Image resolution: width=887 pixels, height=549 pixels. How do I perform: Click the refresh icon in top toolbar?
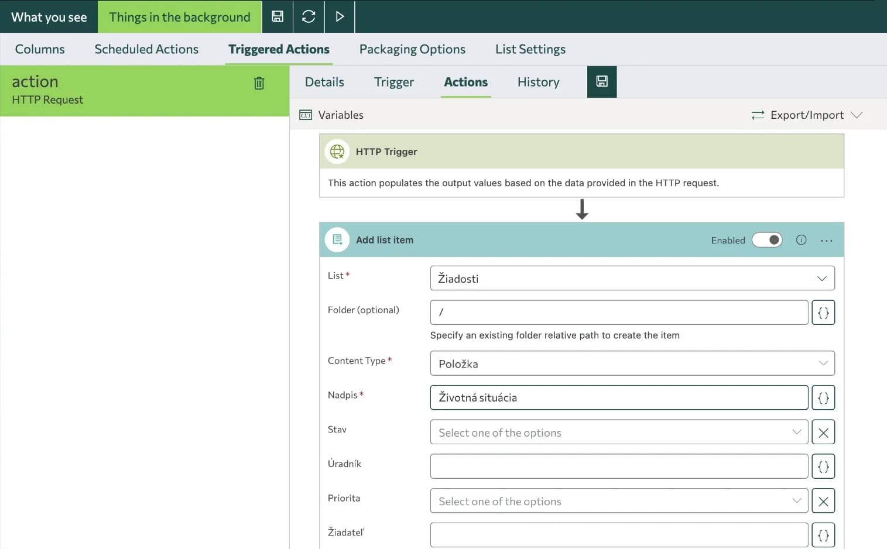pyautogui.click(x=309, y=16)
